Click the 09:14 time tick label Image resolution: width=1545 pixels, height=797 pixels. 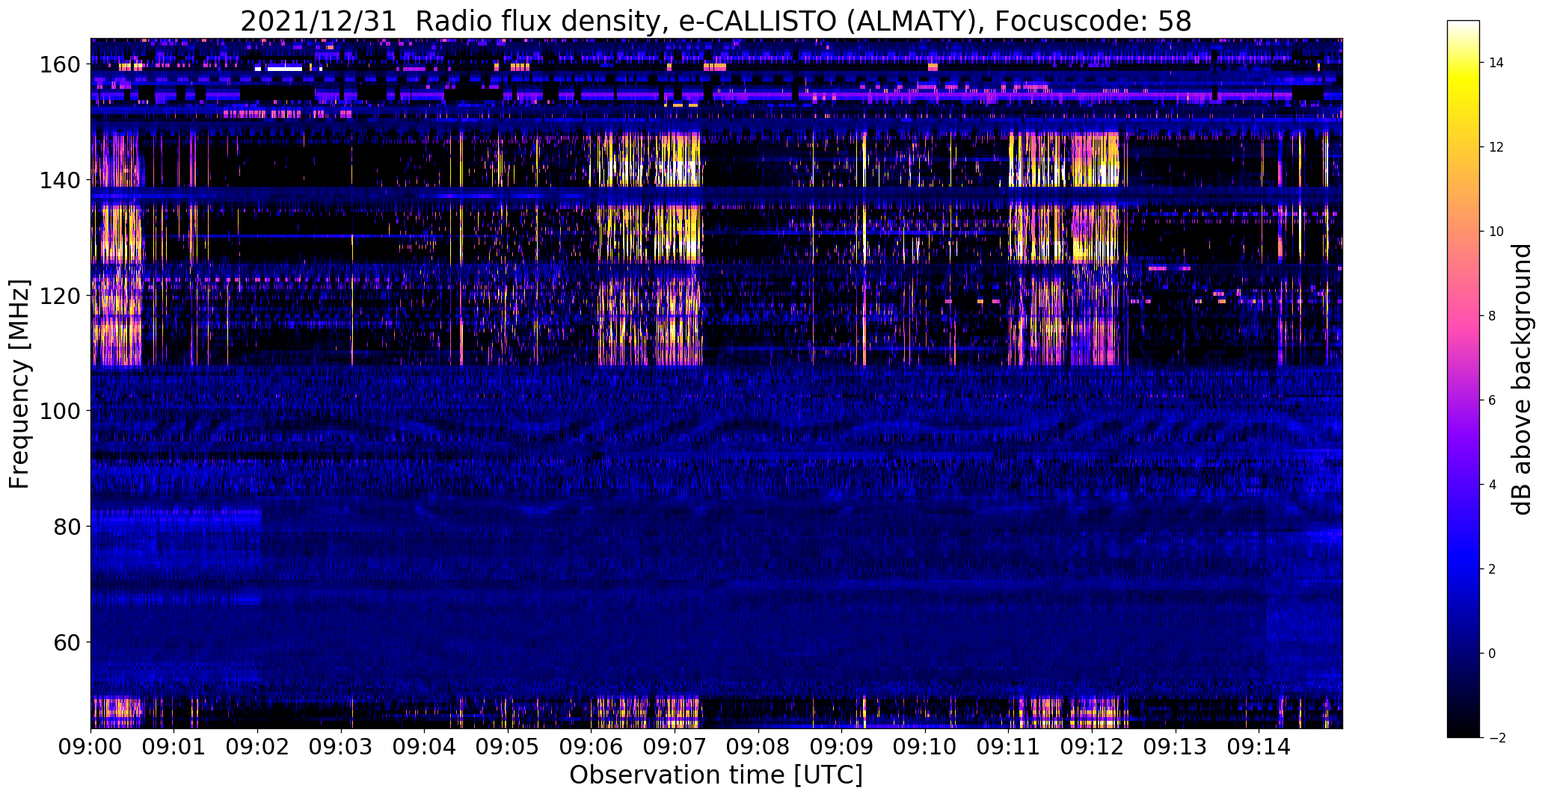coord(1259,746)
